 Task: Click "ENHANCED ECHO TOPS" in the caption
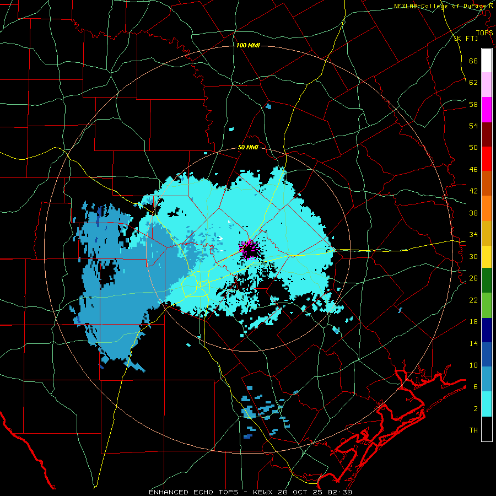tap(193, 492)
